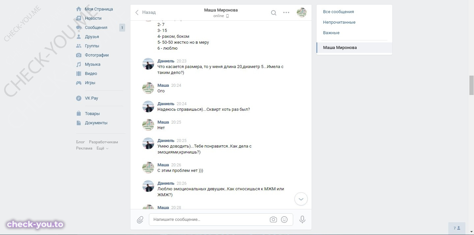Click the mobile phone icon next to online
This screenshot has height=235, width=474.
pyautogui.click(x=227, y=16)
